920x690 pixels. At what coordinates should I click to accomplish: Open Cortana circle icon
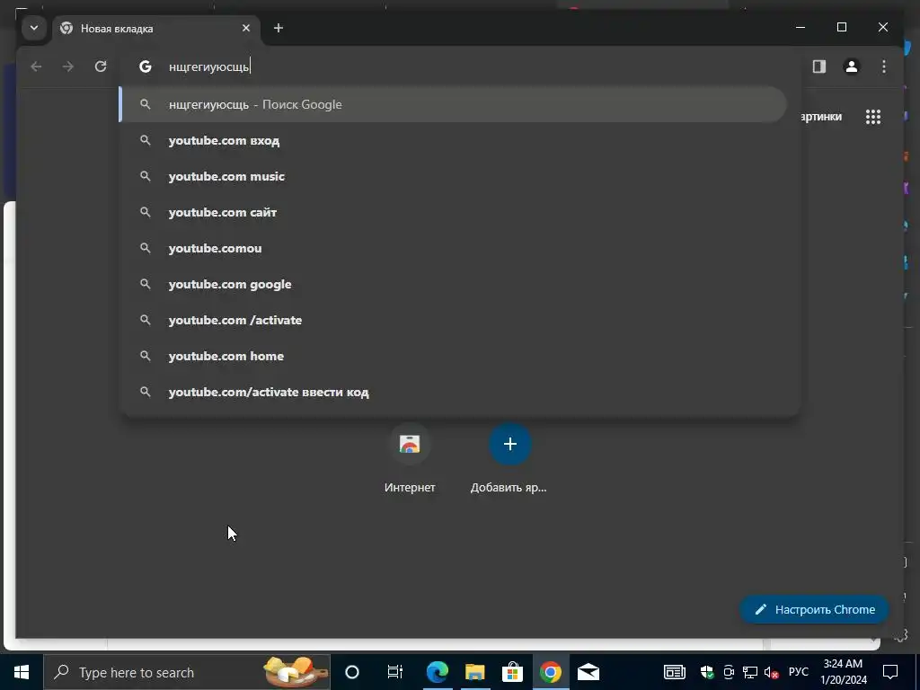(352, 672)
